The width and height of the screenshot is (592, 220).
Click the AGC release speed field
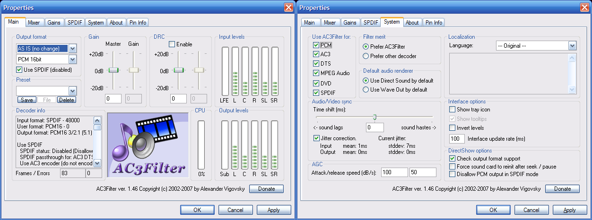[423, 172]
